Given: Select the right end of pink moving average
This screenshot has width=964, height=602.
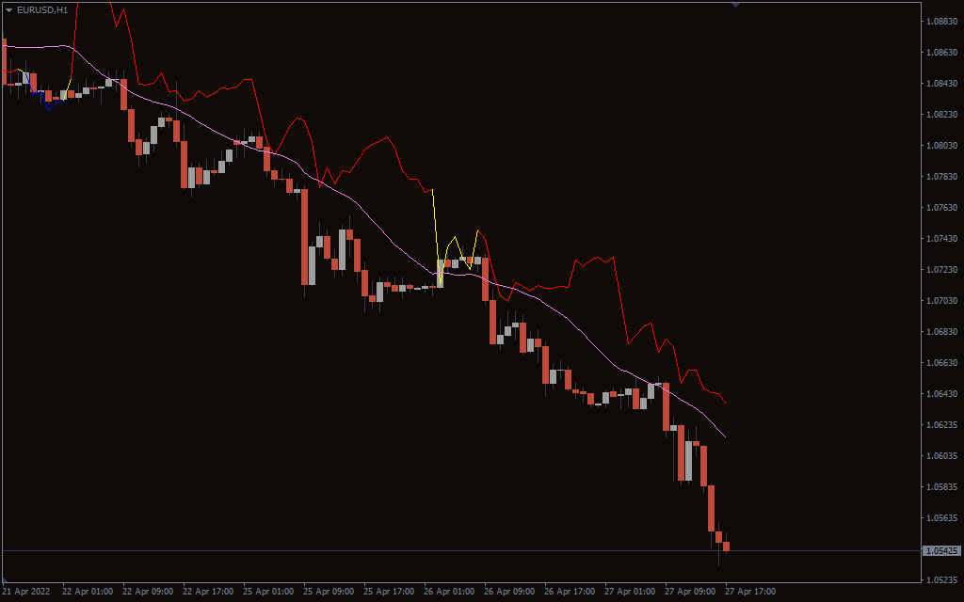Looking at the screenshot, I should (x=725, y=436).
